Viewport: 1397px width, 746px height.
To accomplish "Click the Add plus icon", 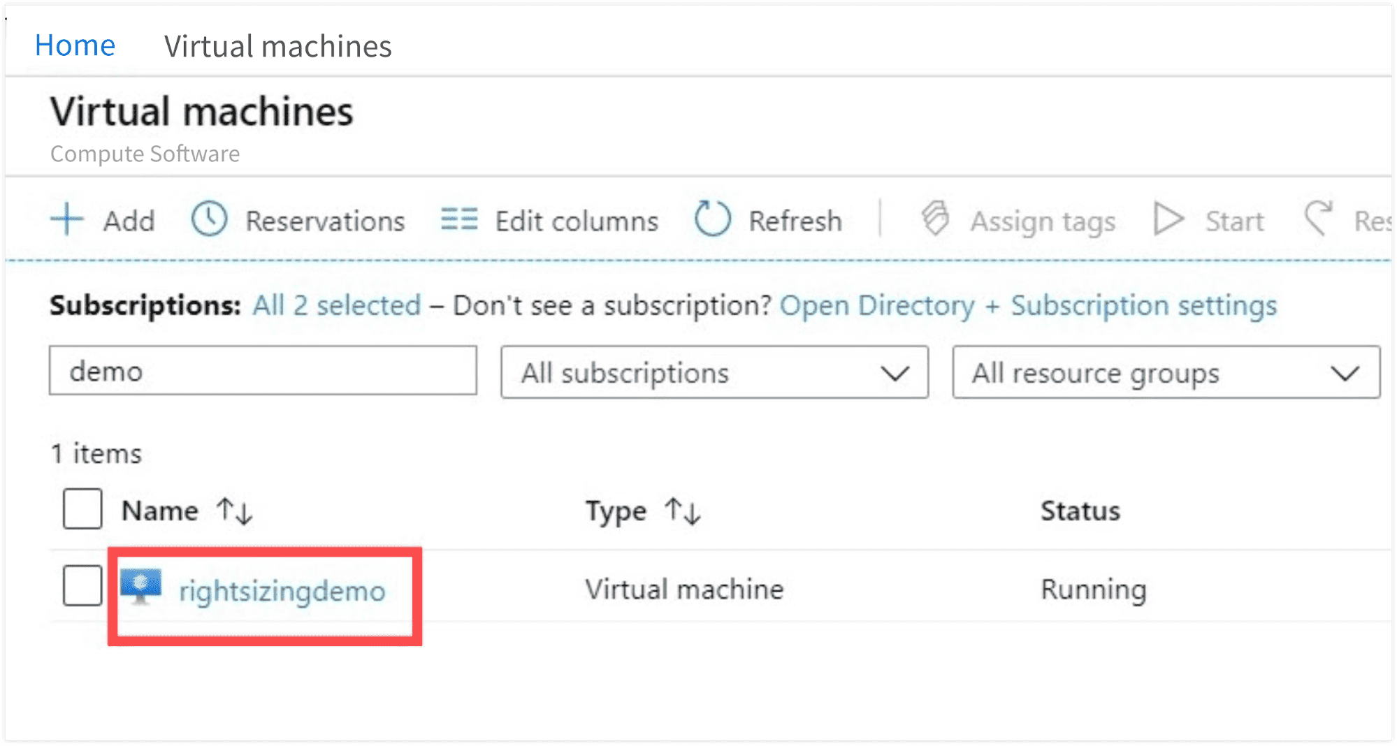I will tap(67, 220).
